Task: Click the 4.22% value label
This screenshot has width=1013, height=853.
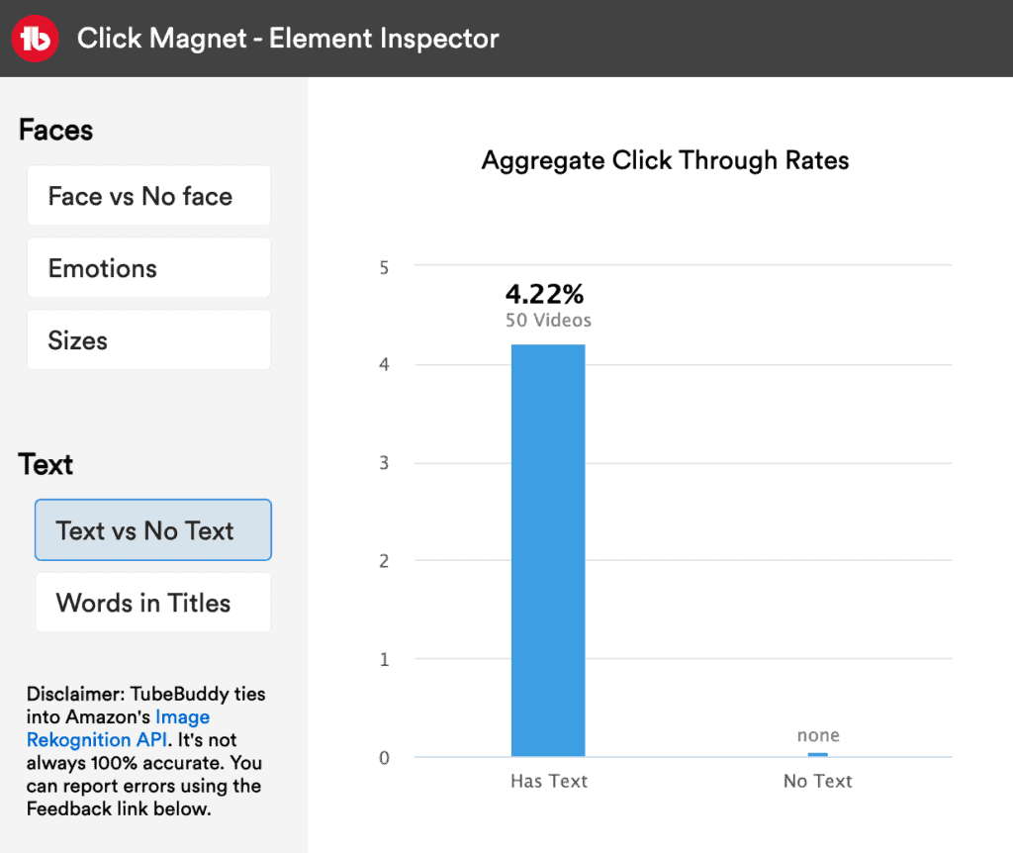Action: point(545,294)
